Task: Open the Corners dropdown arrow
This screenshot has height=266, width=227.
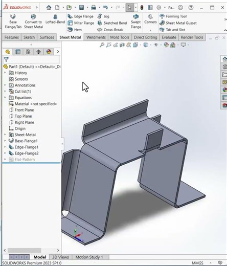Action: tap(150, 30)
